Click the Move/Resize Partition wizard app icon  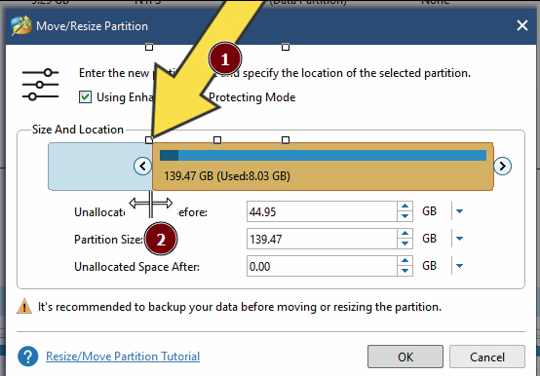pos(21,25)
